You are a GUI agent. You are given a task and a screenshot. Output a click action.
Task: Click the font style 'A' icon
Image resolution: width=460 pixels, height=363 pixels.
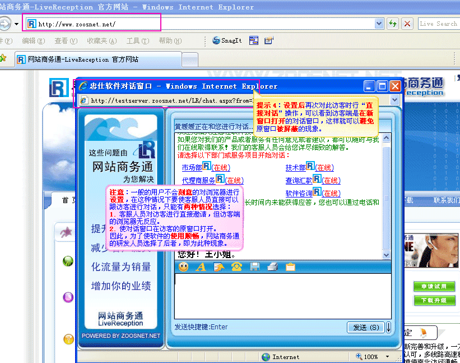tap(201, 267)
